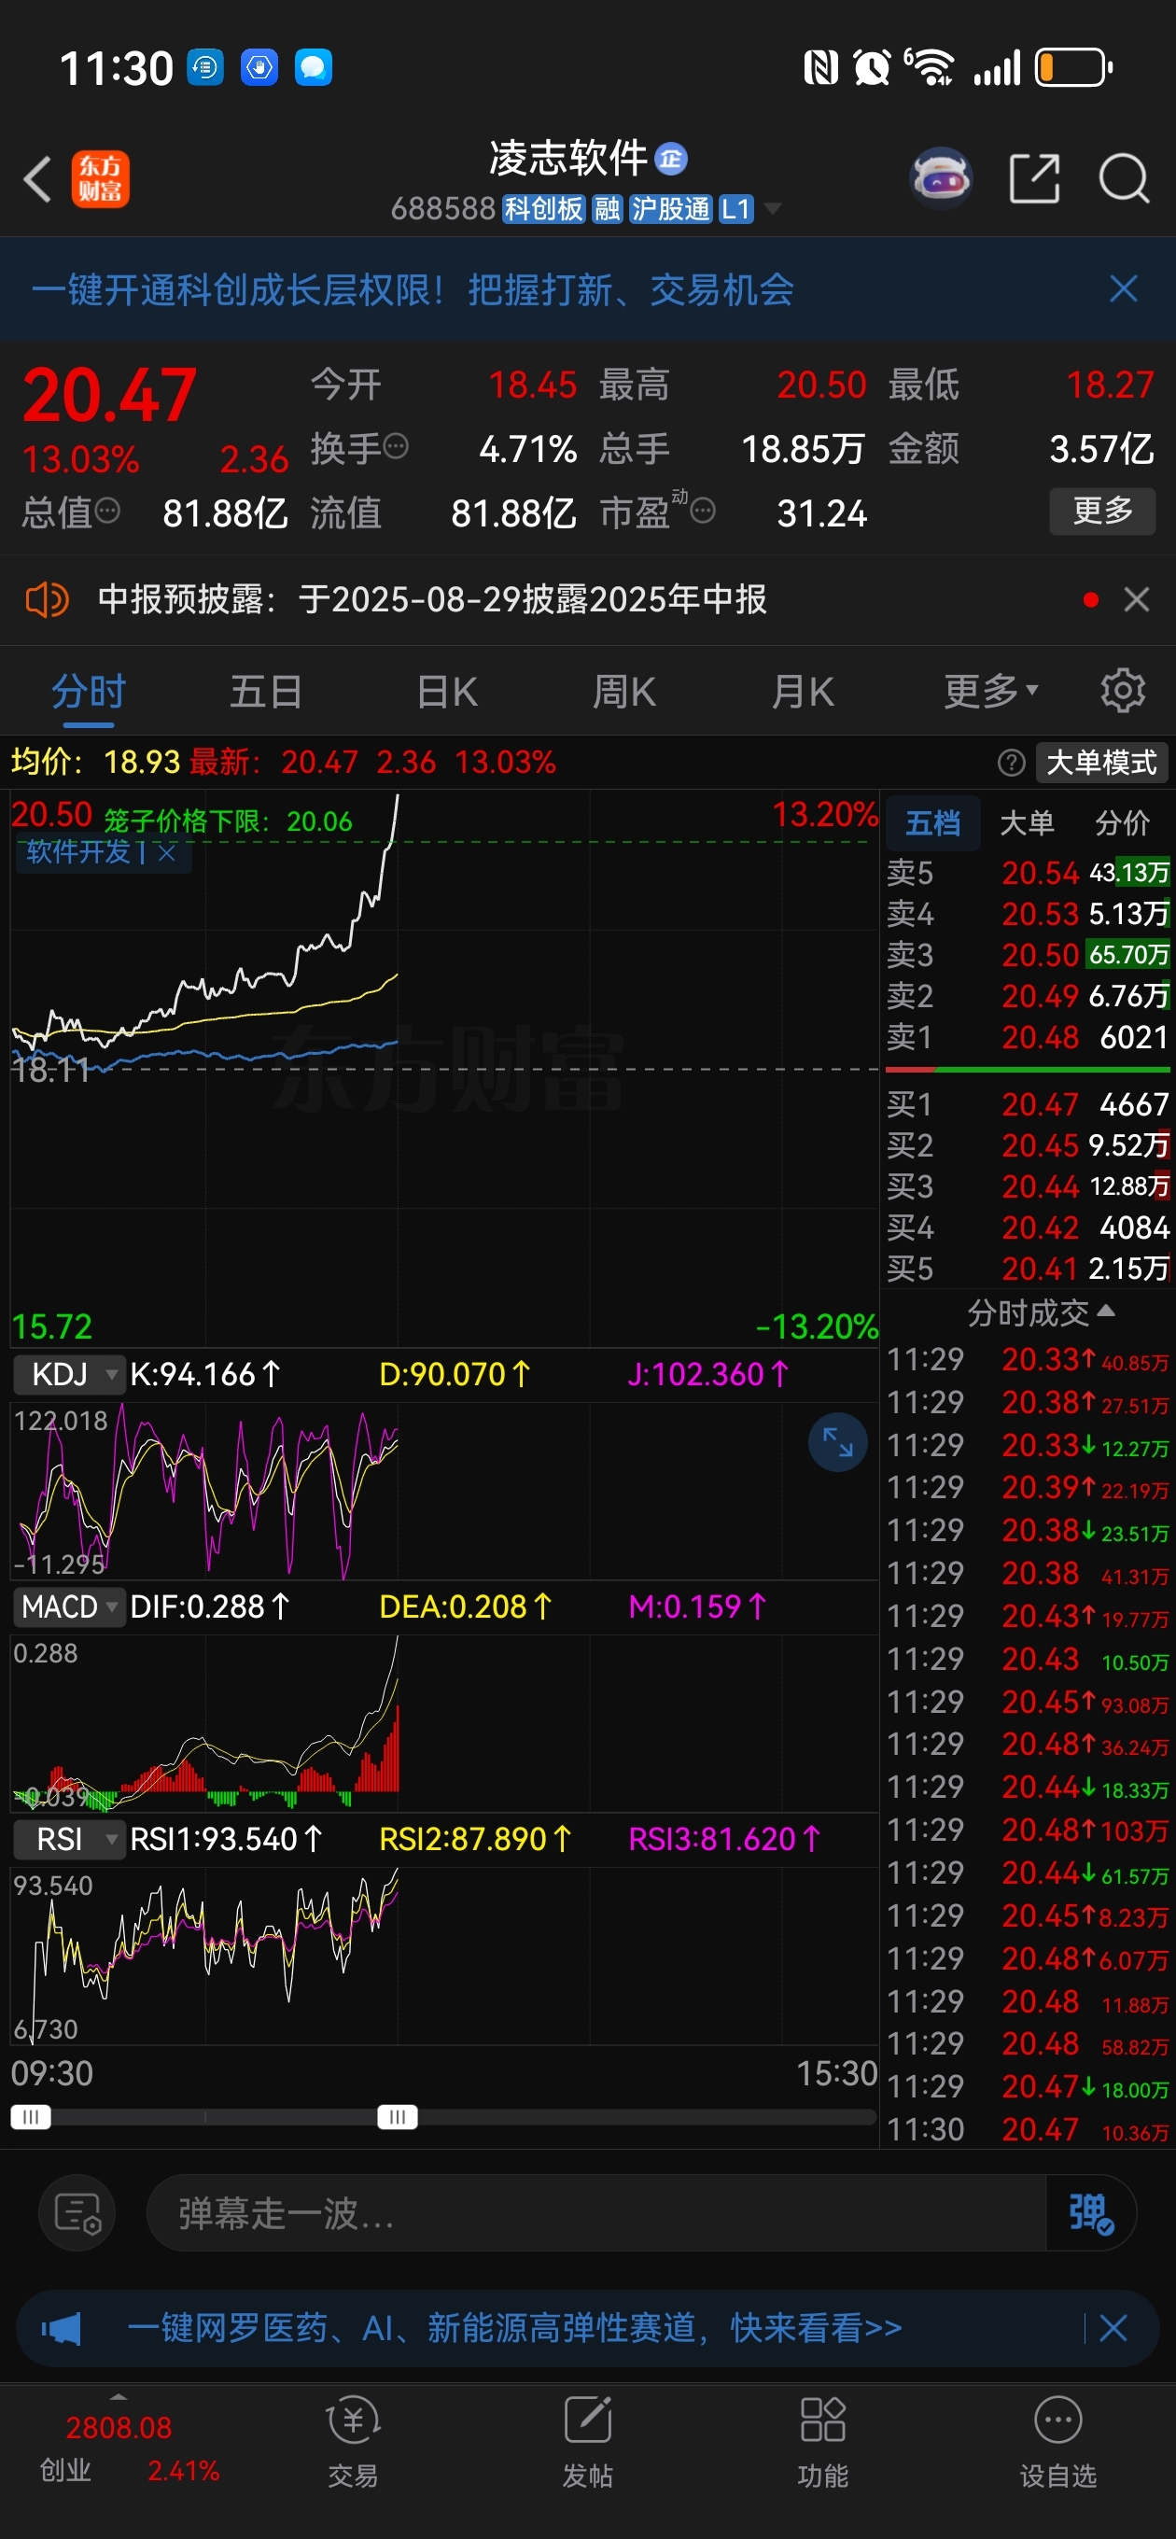Select the 五档 order book tab
This screenshot has height=2539, width=1176.
932,822
